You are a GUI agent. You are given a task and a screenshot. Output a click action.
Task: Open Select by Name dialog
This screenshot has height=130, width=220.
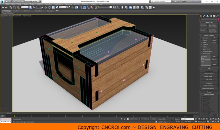tap(34, 8)
